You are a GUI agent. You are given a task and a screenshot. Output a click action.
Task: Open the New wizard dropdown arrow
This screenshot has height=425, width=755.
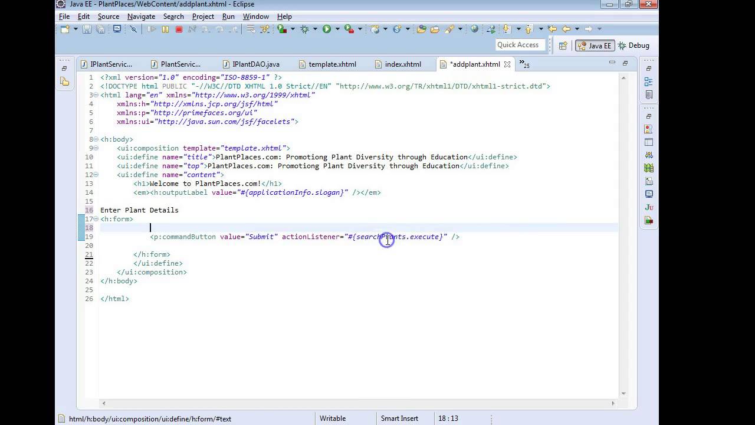click(x=75, y=29)
